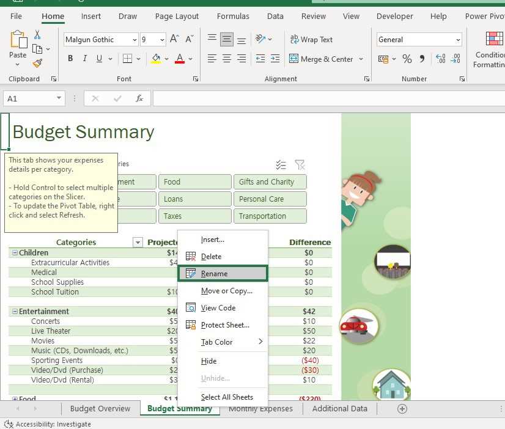505x429 pixels.
Task: Open the Tab Color submenu
Action: pyautogui.click(x=223, y=342)
